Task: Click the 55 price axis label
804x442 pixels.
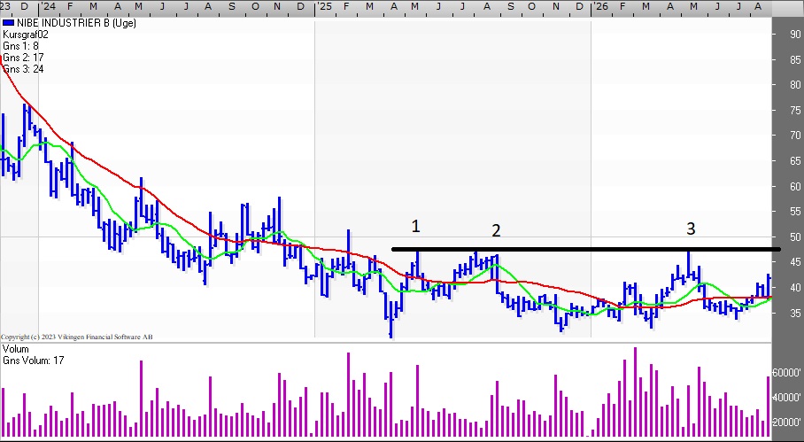Action: click(x=795, y=212)
